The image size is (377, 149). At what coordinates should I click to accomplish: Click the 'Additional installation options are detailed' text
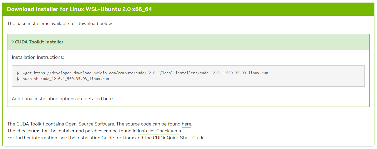(57, 99)
